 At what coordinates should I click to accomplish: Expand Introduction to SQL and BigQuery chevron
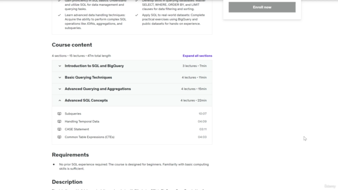coord(60,66)
